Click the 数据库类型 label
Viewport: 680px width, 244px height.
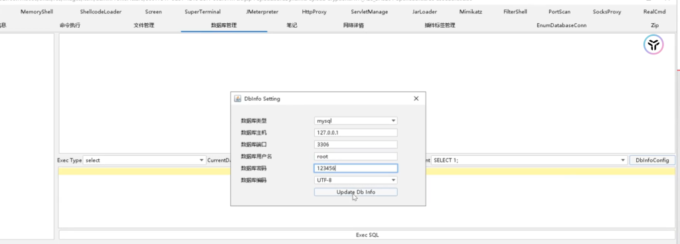pos(254,121)
